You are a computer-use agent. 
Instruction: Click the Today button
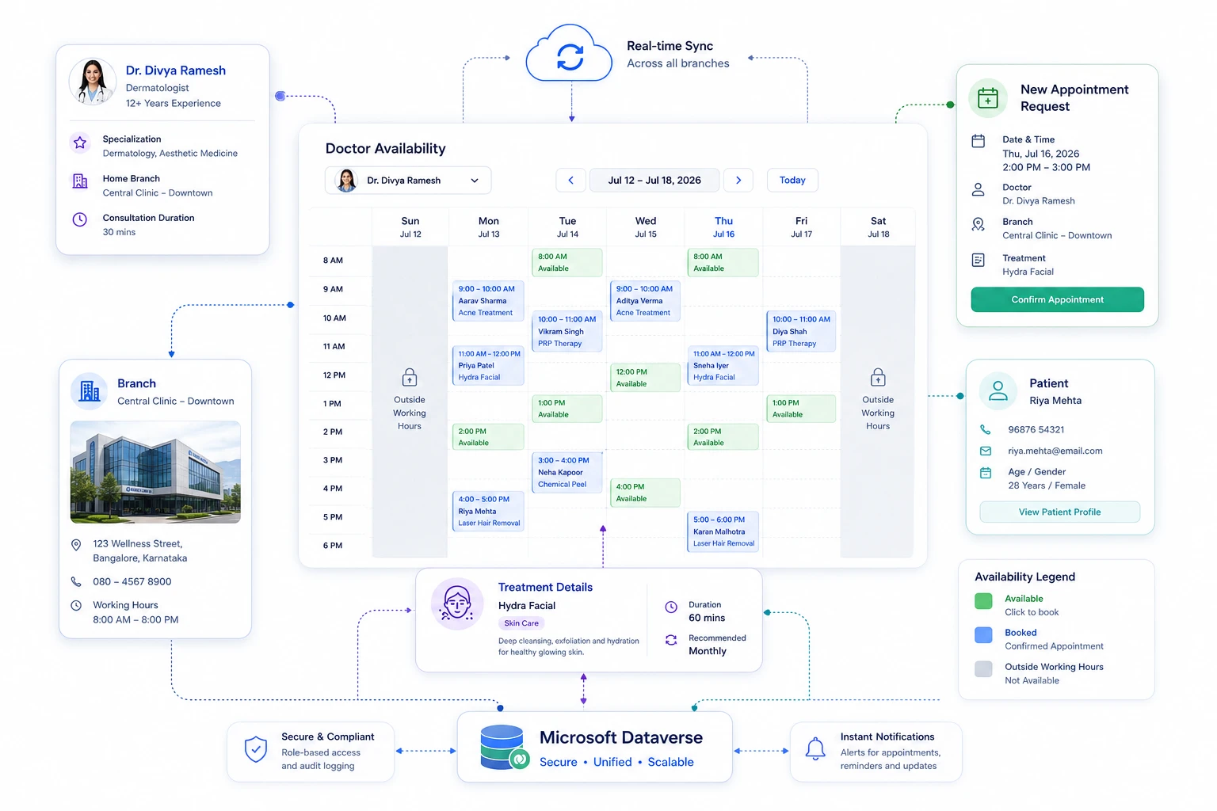pos(792,181)
